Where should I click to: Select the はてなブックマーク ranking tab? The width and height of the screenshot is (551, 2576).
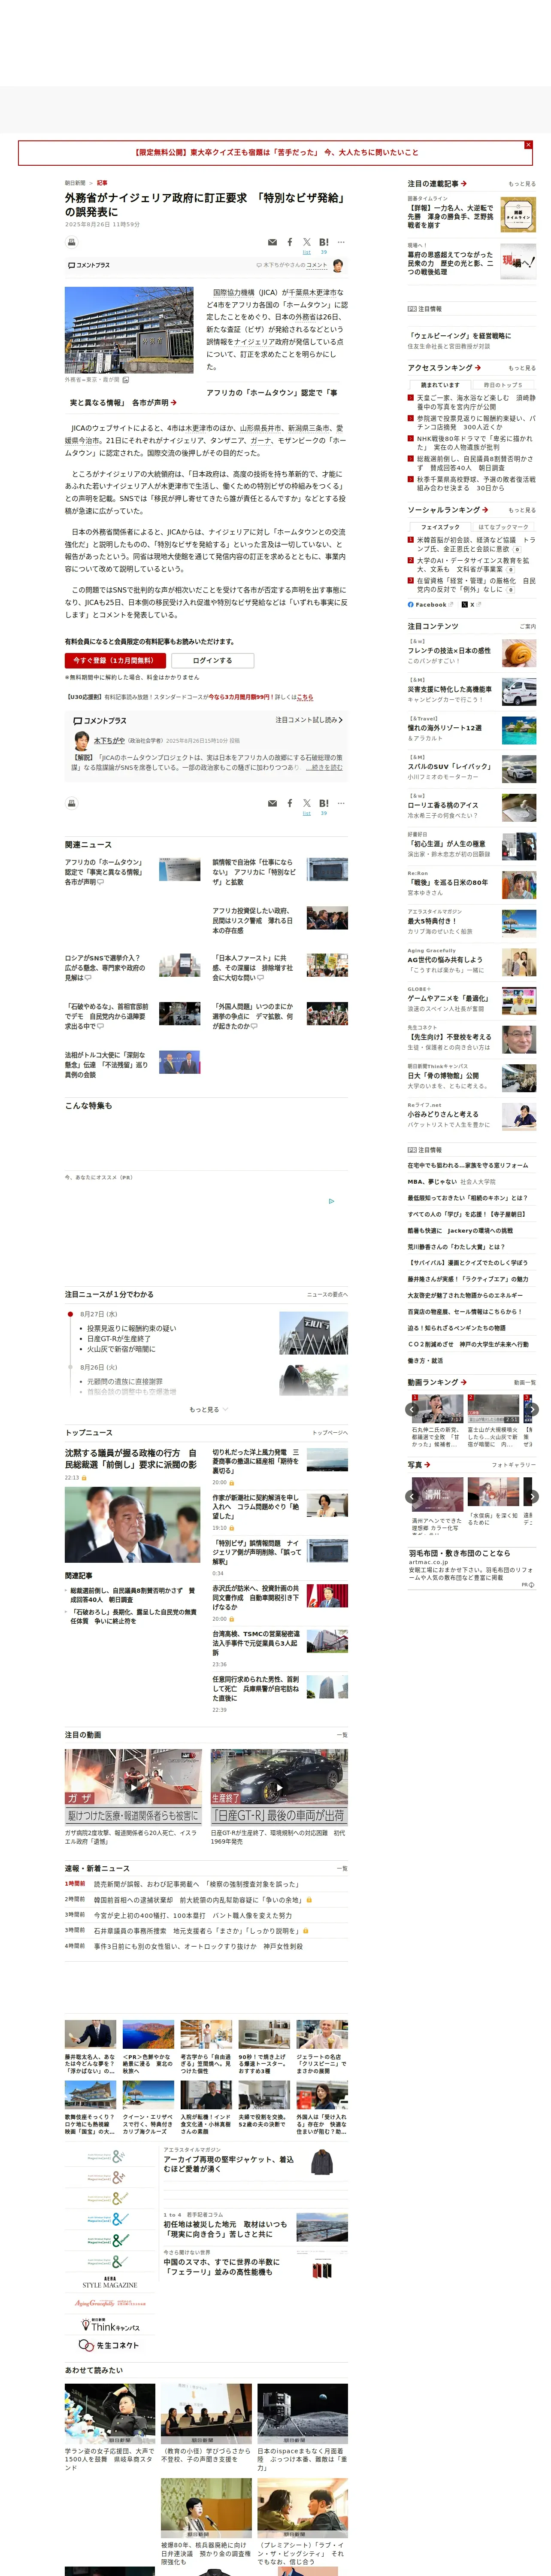coord(503,526)
